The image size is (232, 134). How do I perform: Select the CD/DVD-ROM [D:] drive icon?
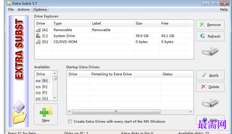(x=38, y=42)
